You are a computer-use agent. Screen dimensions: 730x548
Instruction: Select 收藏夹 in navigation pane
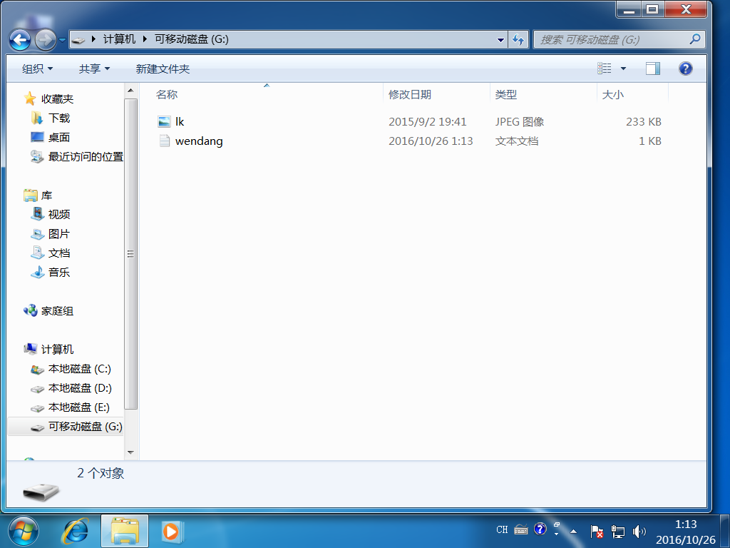pos(57,98)
